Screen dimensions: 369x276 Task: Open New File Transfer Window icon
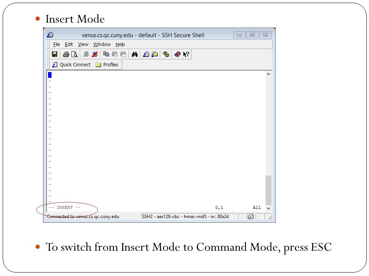[155, 54]
